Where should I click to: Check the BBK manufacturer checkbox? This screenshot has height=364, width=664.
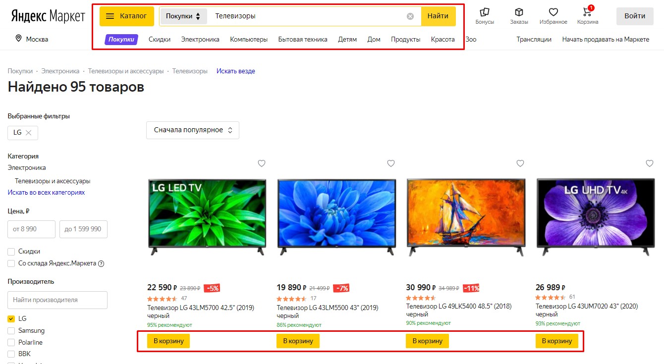tap(11, 354)
